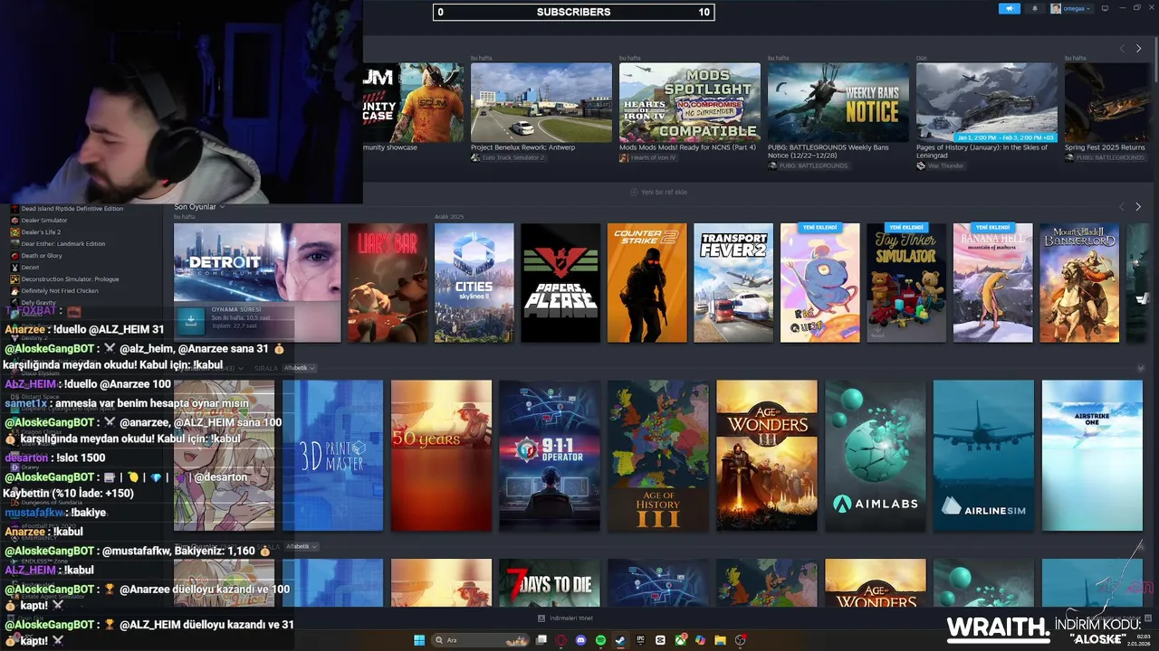This screenshot has height=651, width=1159.
Task: Open the omegaa account dropdown
Action: (1077, 9)
